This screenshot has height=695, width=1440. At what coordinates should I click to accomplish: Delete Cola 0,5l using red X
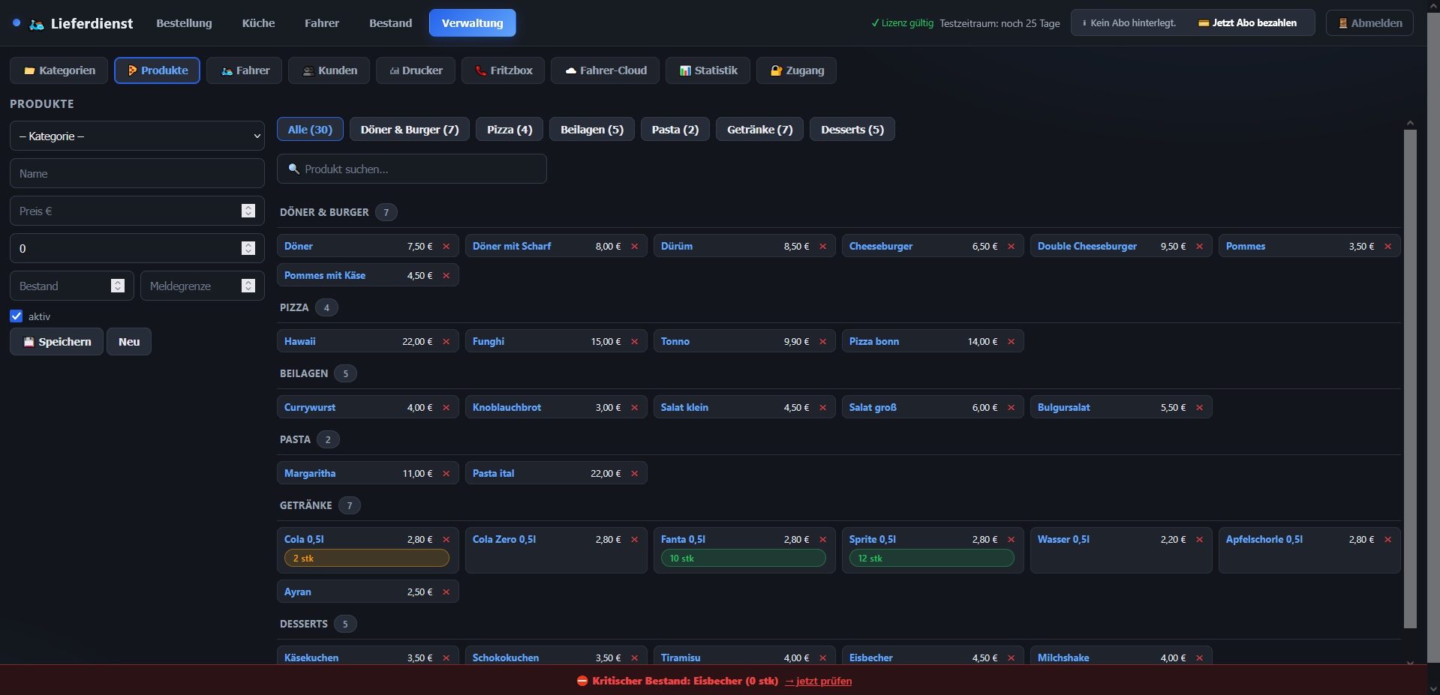pyautogui.click(x=446, y=540)
